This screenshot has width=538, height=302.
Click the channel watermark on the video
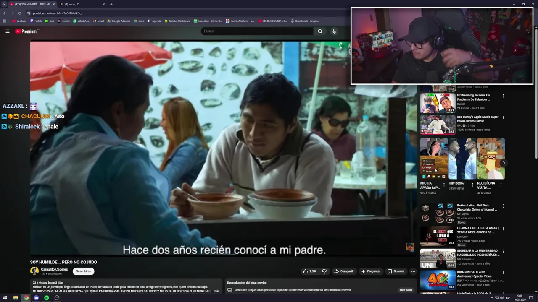410,247
